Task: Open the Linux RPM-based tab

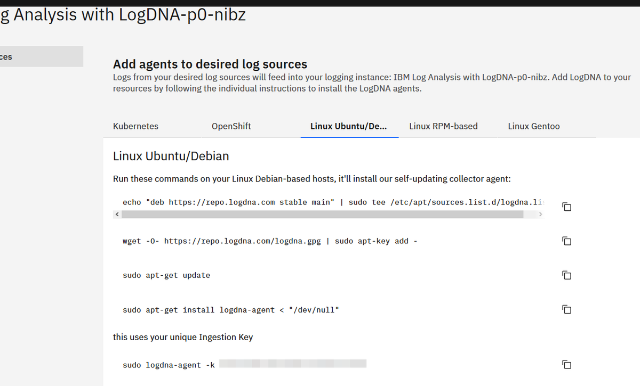Action: [448, 126]
